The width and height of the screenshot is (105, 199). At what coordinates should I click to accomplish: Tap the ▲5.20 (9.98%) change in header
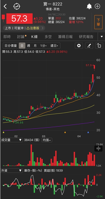coord(39,20)
